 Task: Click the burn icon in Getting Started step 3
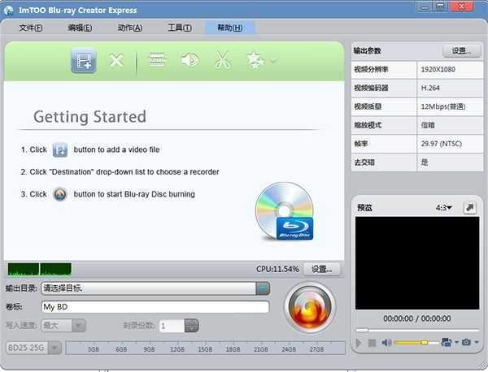(59, 194)
